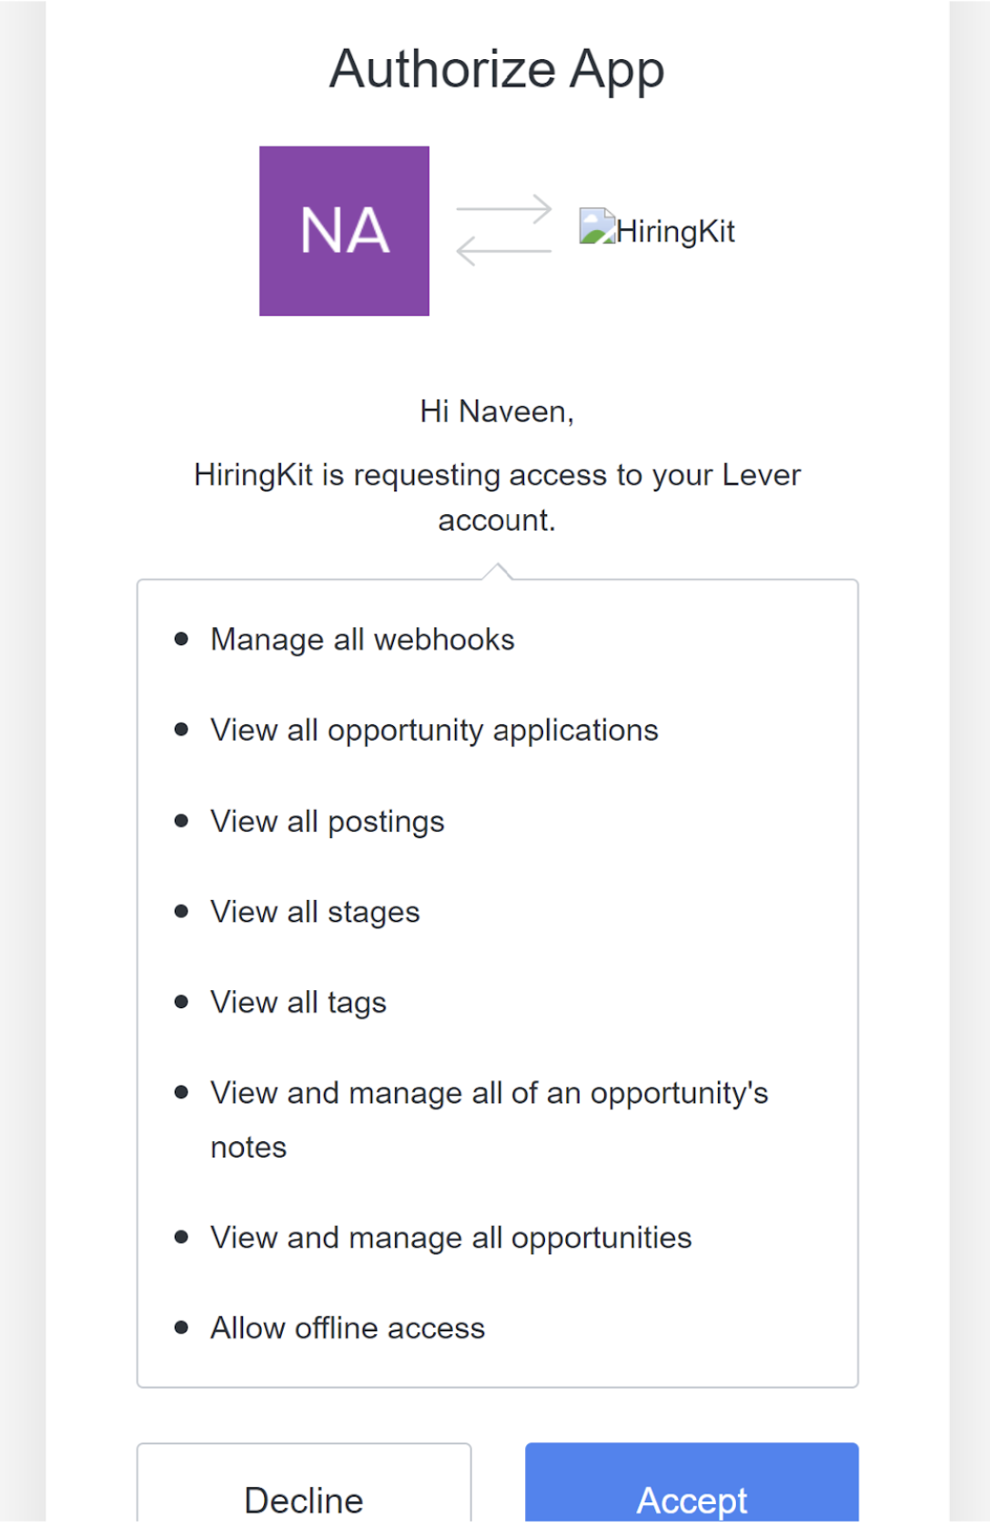Select the View all postings permission
The image size is (990, 1527).
point(328,822)
